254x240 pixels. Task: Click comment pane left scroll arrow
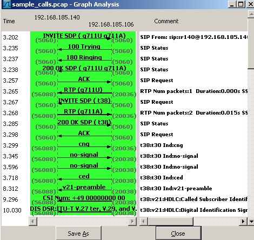(144, 221)
